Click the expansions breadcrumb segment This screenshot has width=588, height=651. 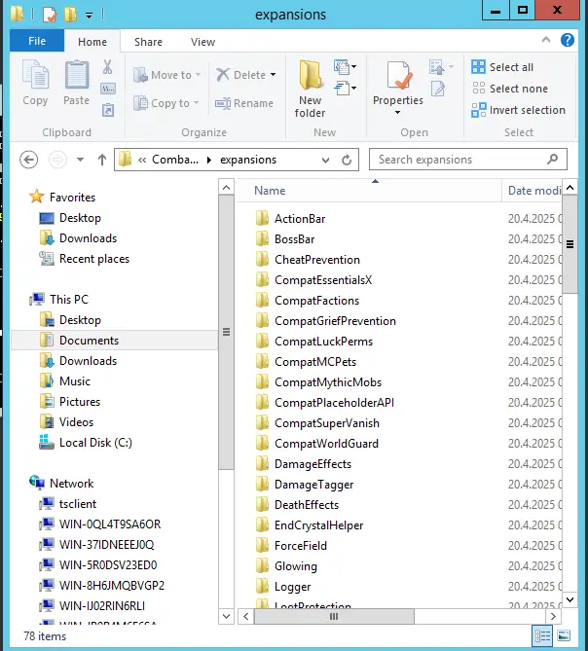tap(248, 160)
